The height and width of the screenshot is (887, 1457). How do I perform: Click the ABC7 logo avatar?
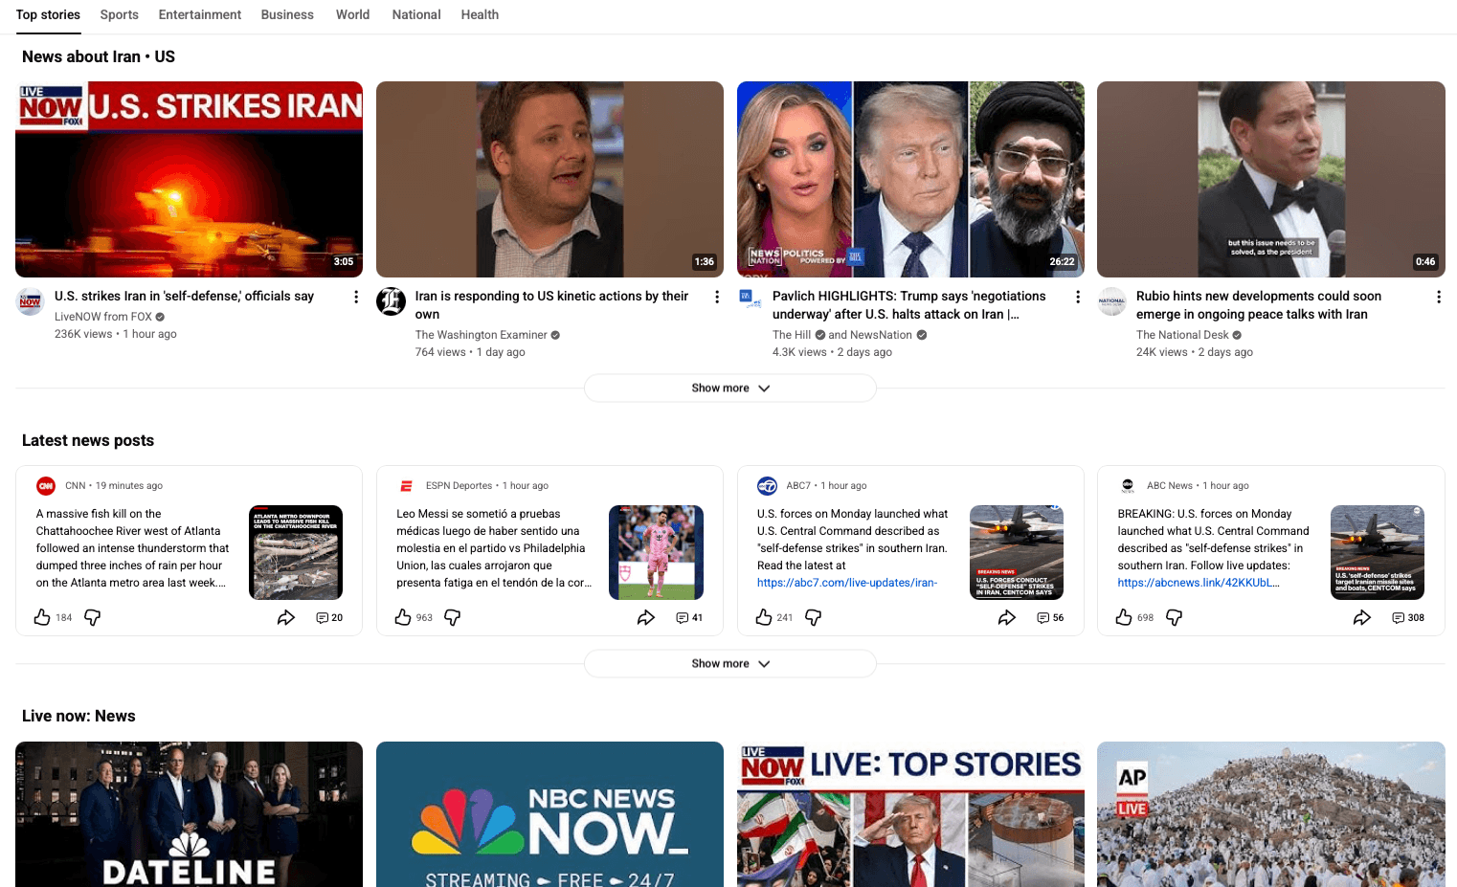click(x=767, y=486)
